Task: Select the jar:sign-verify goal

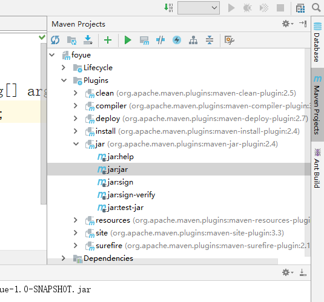Action: (131, 195)
